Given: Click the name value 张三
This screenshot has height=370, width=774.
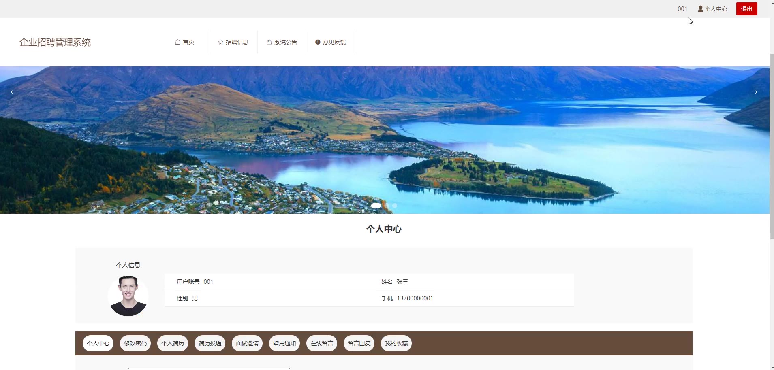Looking at the screenshot, I should tap(402, 282).
